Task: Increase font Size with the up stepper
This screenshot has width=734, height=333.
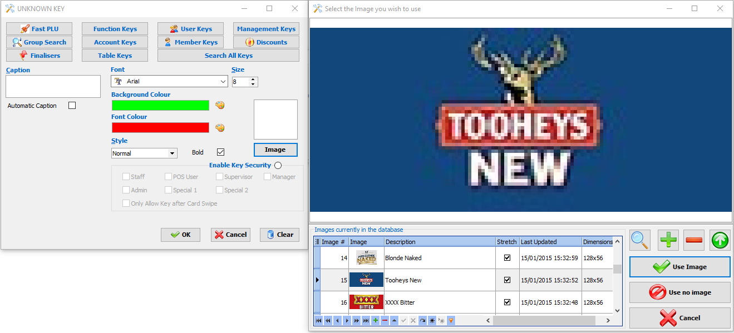Action: 254,79
